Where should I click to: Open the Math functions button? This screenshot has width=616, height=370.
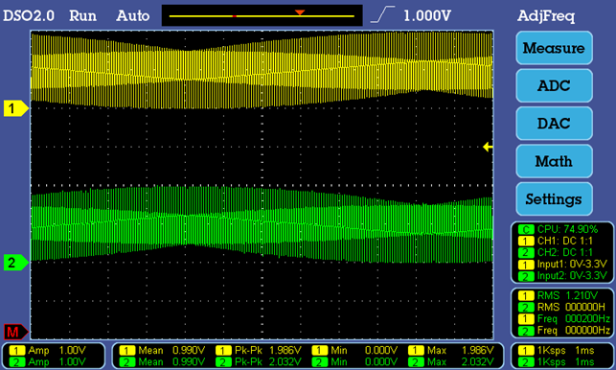(554, 161)
